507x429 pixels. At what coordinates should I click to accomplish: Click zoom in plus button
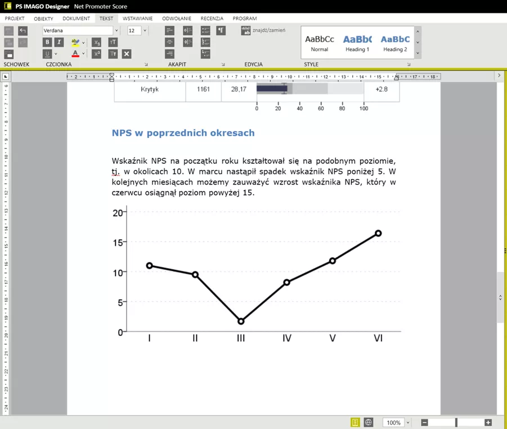tap(488, 422)
